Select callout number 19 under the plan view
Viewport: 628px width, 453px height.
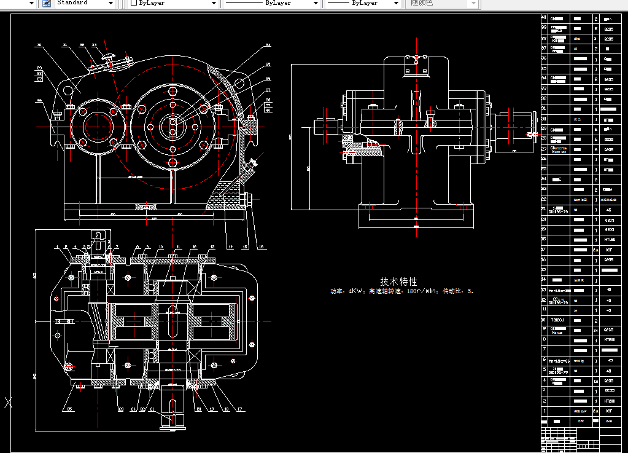tap(211, 409)
